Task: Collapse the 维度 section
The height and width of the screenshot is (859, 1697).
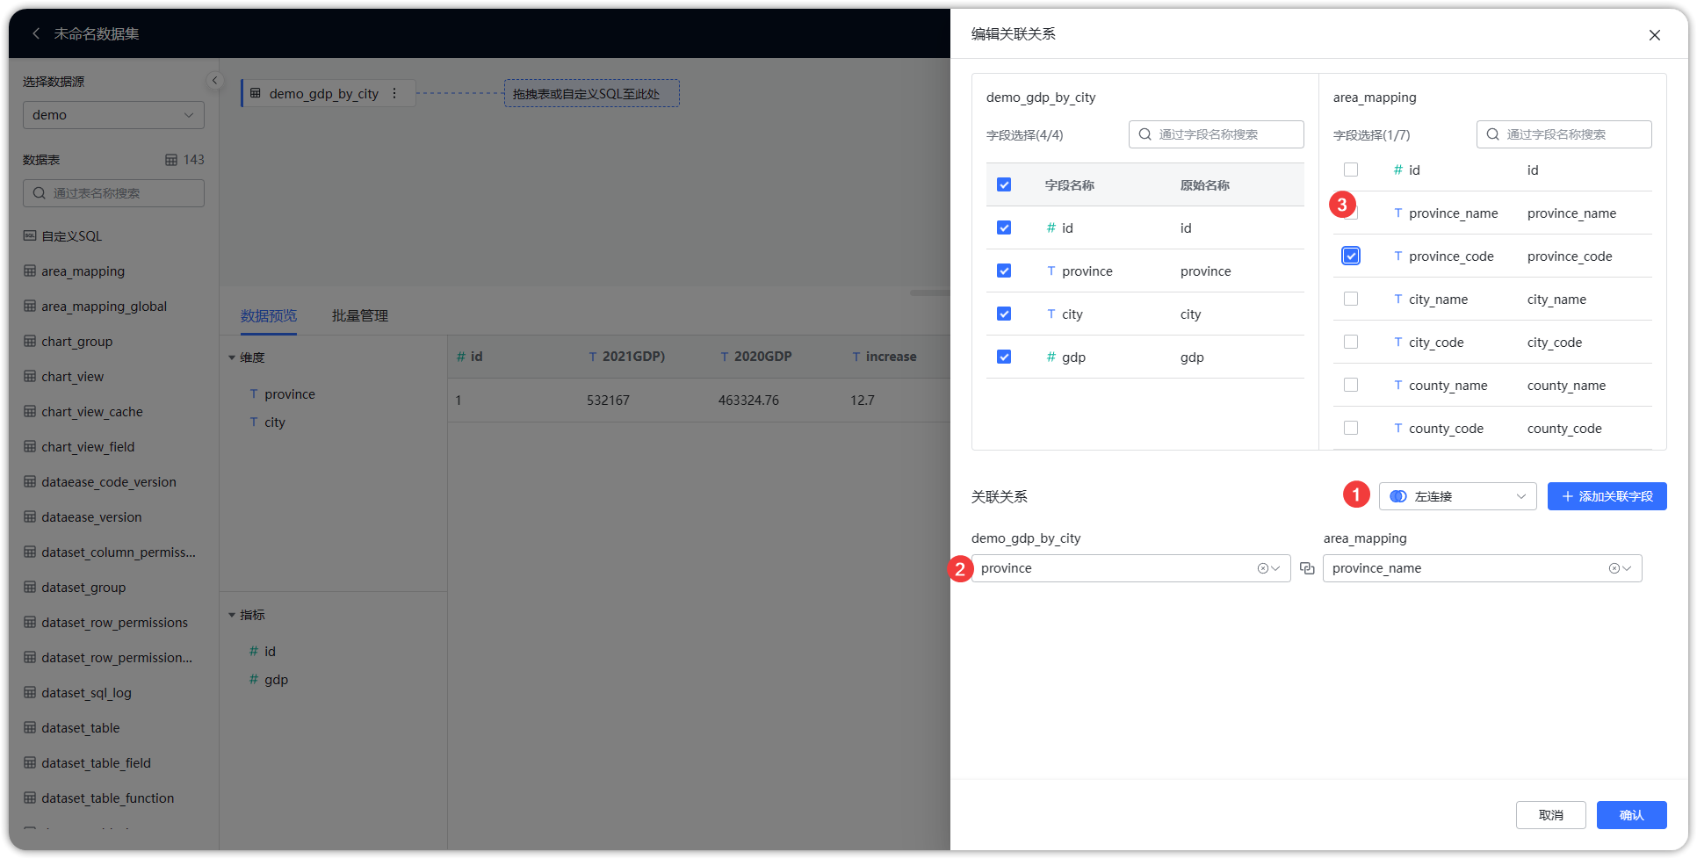Action: coord(233,357)
